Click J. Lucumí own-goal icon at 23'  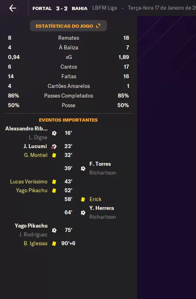pyautogui.click(x=54, y=146)
